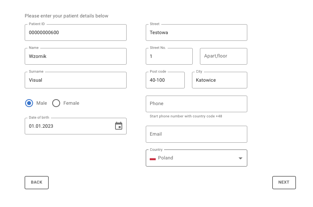Expand the Country dropdown arrow

(240, 158)
